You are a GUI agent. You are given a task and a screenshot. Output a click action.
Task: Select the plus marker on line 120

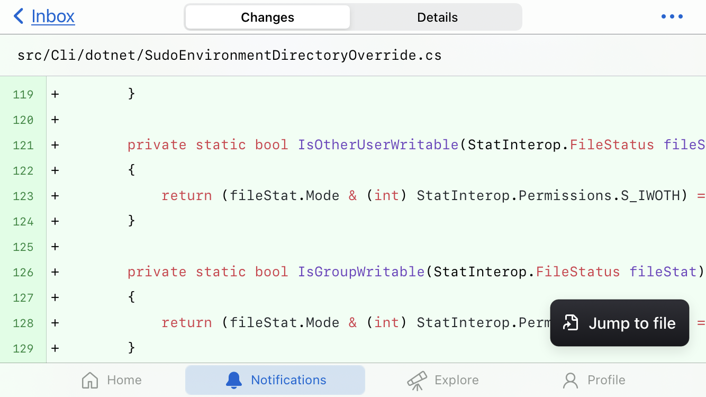tap(55, 120)
